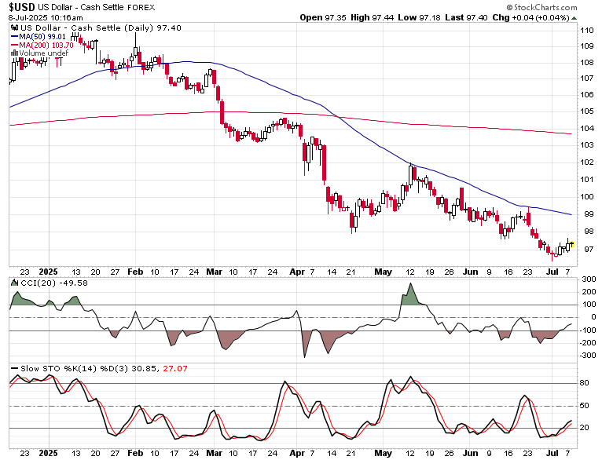The height and width of the screenshot is (460, 602).
Task: Click the Mar label on the top date axis
Action: (215, 272)
